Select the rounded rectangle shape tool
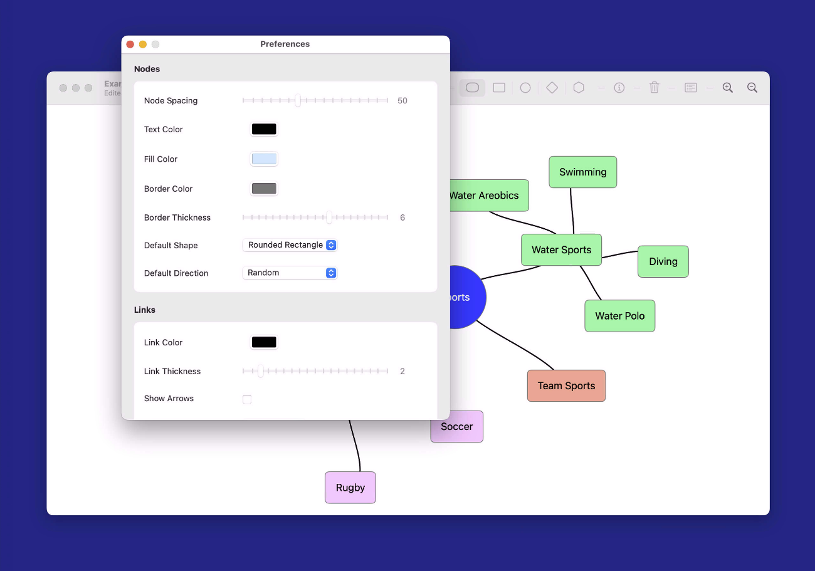This screenshot has width=815, height=571. pos(472,88)
